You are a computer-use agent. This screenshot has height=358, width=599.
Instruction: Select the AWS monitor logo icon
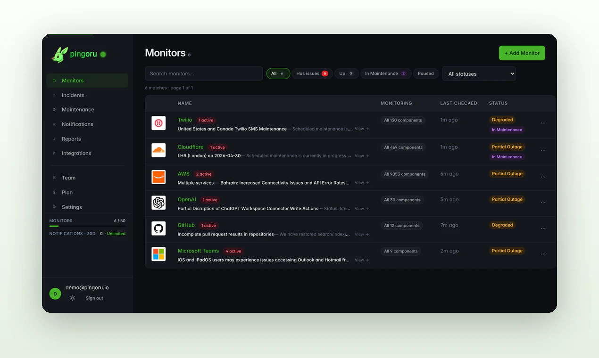(x=158, y=177)
